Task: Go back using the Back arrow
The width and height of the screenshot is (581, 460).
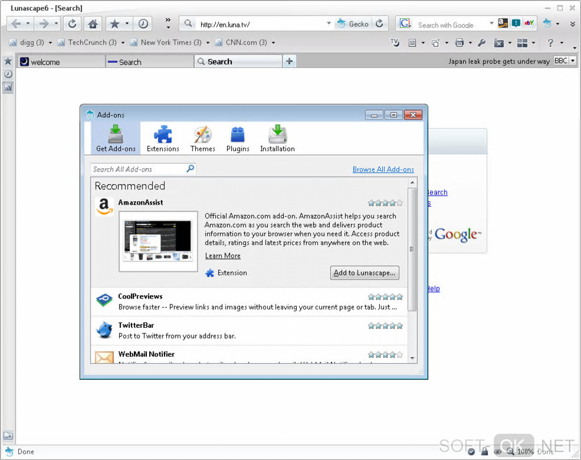Action: (x=16, y=24)
